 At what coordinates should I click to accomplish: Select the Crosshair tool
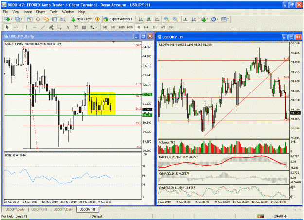[16, 27]
